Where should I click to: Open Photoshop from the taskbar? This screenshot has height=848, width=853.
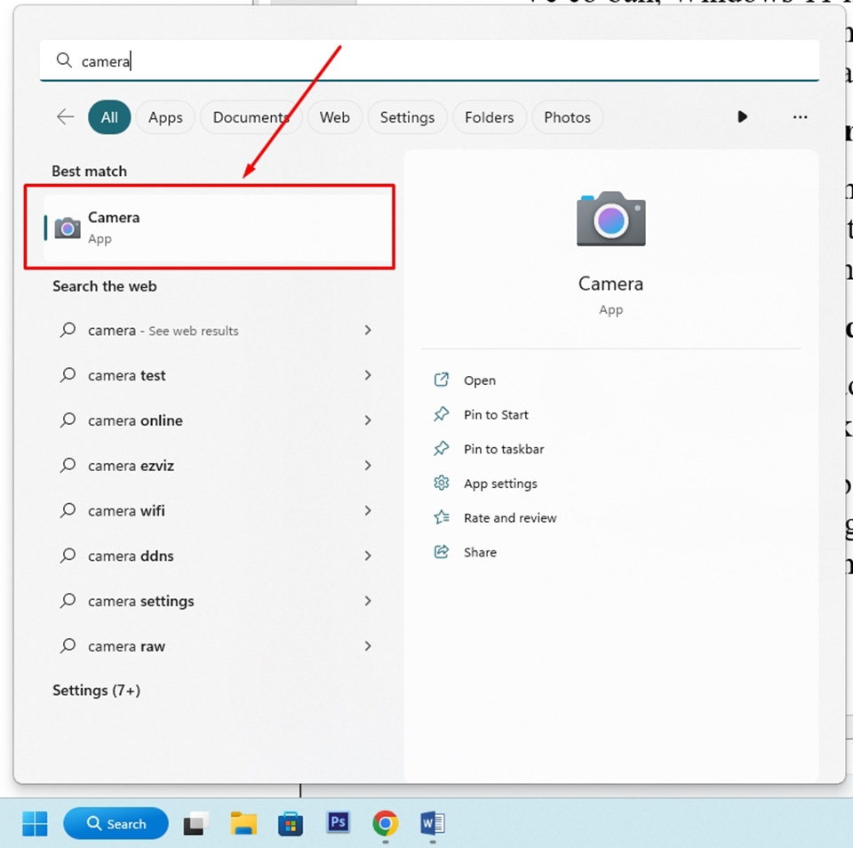pos(338,822)
